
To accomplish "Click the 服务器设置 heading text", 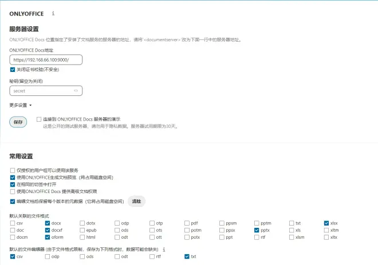I will click(x=24, y=29).
